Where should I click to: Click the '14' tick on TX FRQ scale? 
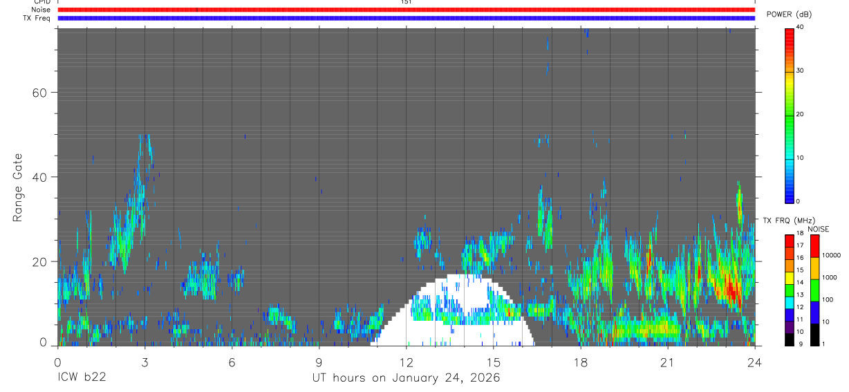800,282
